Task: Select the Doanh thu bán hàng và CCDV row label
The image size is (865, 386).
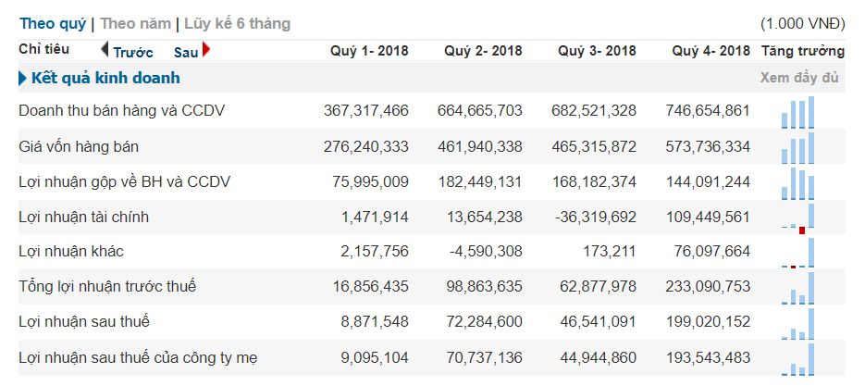Action: pos(122,111)
